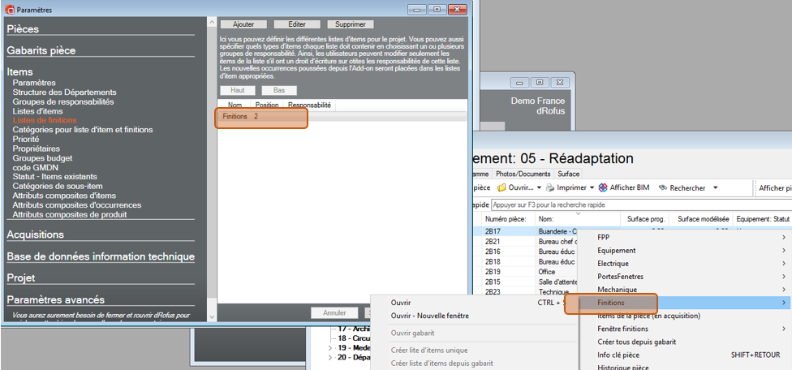Expand tree node 19 - Mede
792x370 pixels.
(329, 347)
